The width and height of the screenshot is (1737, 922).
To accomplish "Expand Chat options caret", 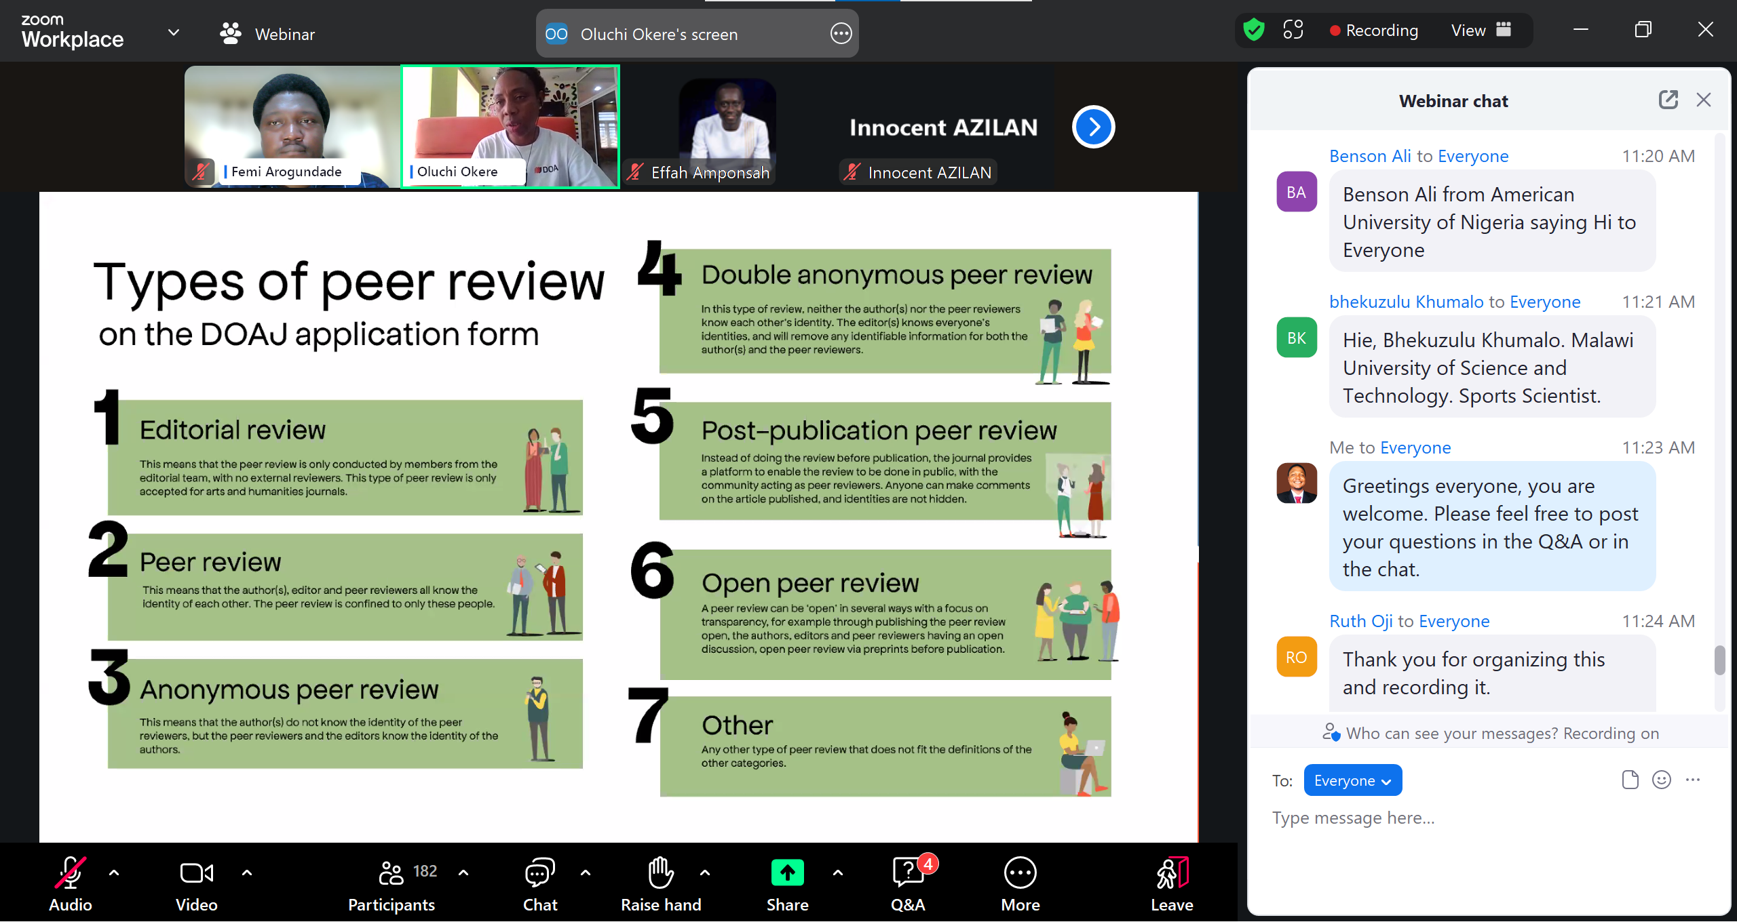I will point(586,873).
